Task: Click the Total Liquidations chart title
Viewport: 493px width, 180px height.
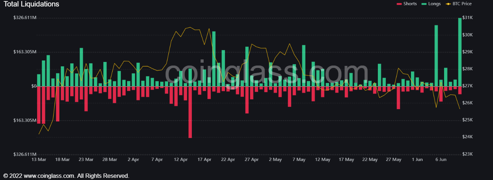Action: (x=31, y=4)
